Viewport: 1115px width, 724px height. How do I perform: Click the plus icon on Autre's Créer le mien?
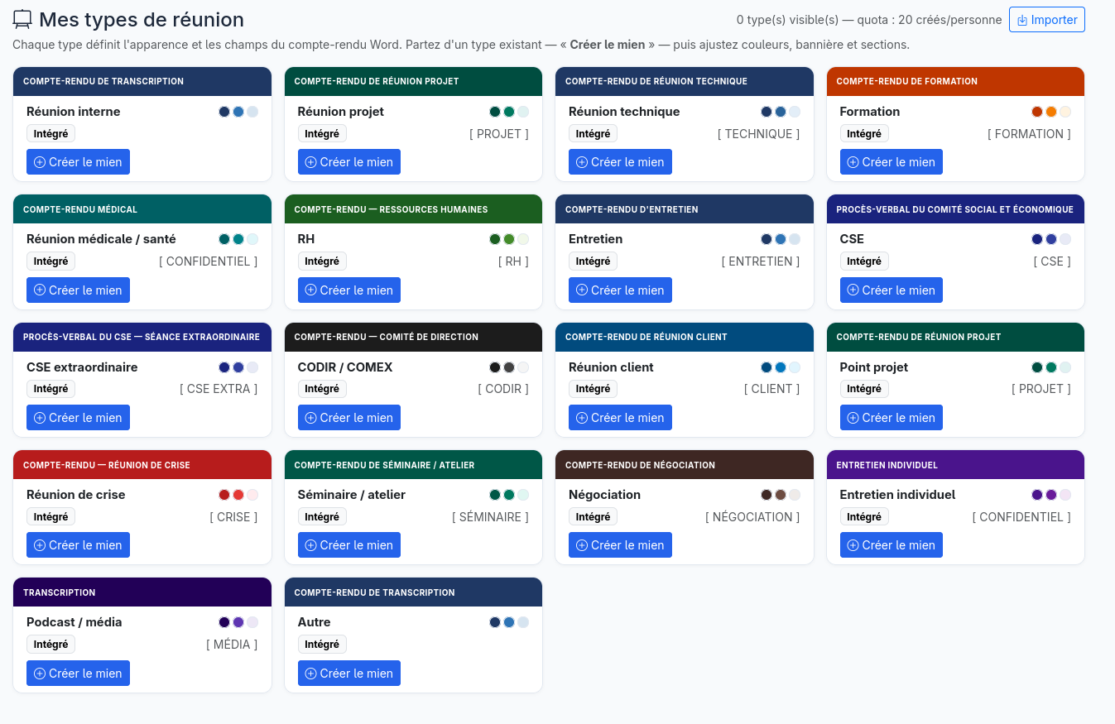click(x=310, y=674)
